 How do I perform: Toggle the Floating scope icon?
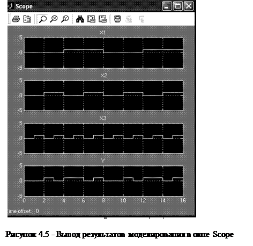(x=117, y=19)
